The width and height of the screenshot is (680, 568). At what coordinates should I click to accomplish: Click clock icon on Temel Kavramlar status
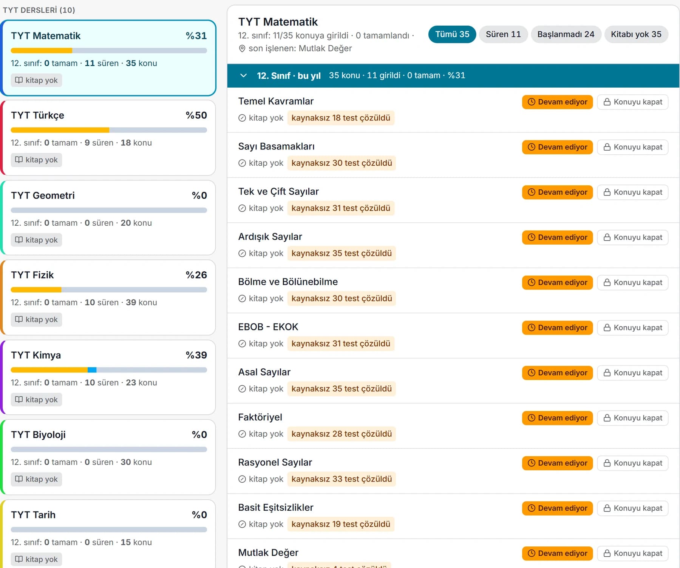tap(532, 102)
